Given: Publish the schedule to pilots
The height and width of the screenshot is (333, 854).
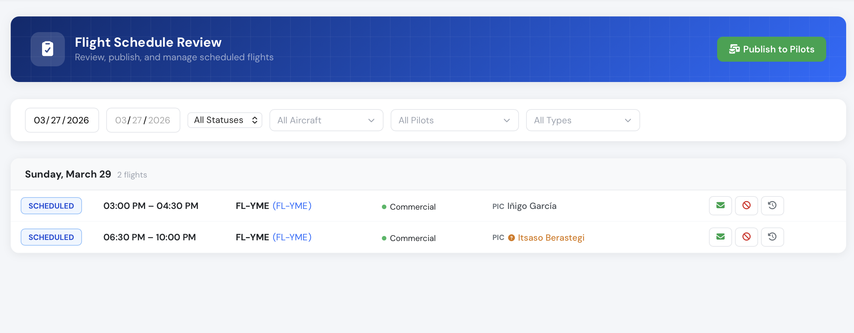Looking at the screenshot, I should (771, 49).
